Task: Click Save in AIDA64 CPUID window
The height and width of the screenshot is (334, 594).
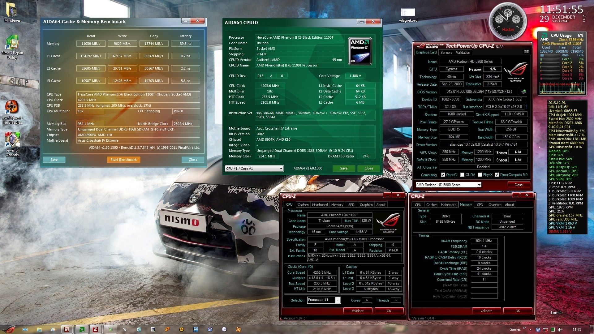Action: (x=344, y=169)
